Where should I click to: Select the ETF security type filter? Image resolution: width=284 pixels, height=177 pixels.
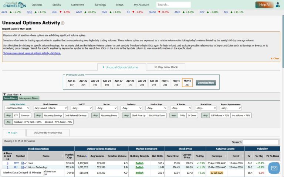point(16,115)
